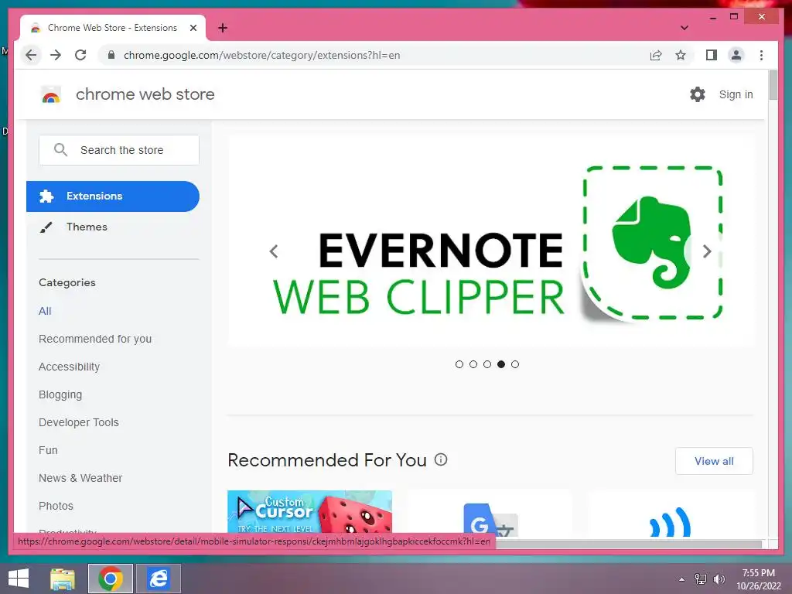The height and width of the screenshot is (594, 792).
Task: Click the address bar URL
Action: (261, 55)
